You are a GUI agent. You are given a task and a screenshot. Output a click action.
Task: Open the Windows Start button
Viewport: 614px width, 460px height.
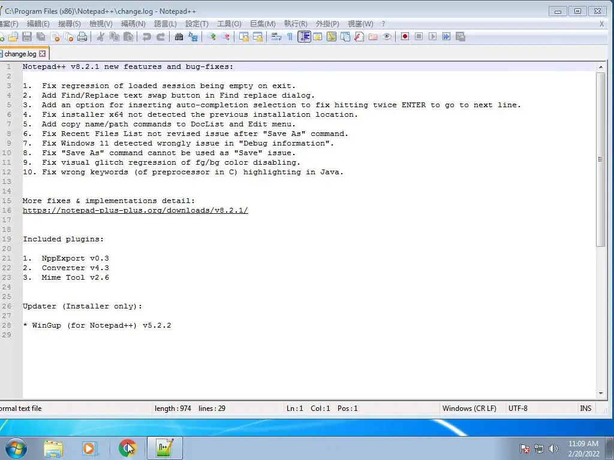(16, 448)
